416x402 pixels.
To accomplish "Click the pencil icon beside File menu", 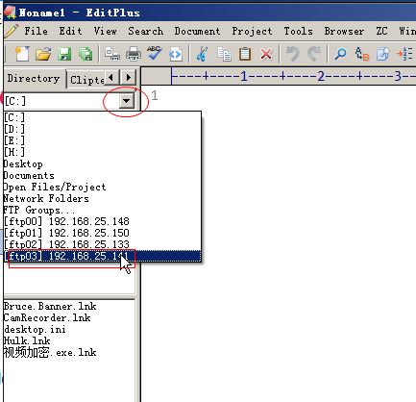I will (x=12, y=31).
